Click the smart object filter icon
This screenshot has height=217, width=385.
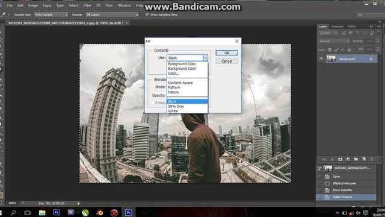point(372,33)
